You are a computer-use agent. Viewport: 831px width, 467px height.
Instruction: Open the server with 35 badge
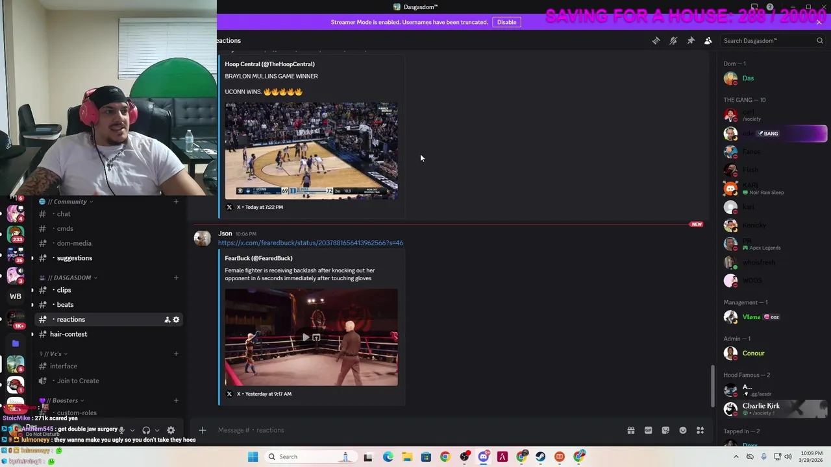tap(16, 254)
